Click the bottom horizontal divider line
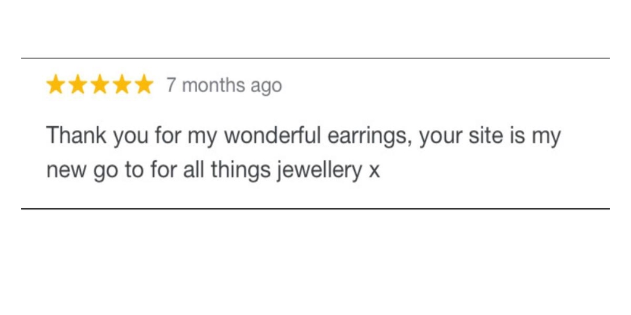 click(x=315, y=209)
